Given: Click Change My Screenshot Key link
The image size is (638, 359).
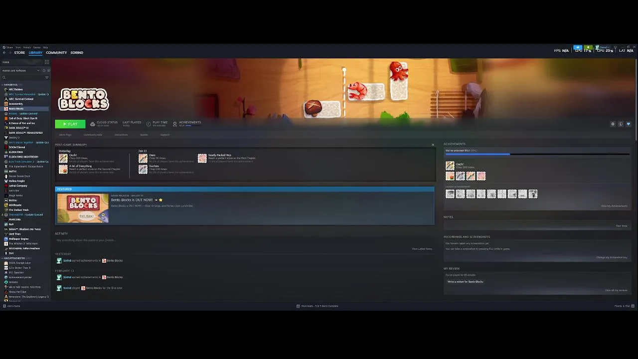Looking at the screenshot, I should point(612,257).
